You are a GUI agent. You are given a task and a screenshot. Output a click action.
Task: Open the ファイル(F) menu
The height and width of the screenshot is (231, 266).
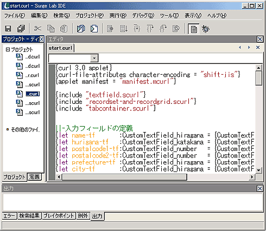pos(15,16)
